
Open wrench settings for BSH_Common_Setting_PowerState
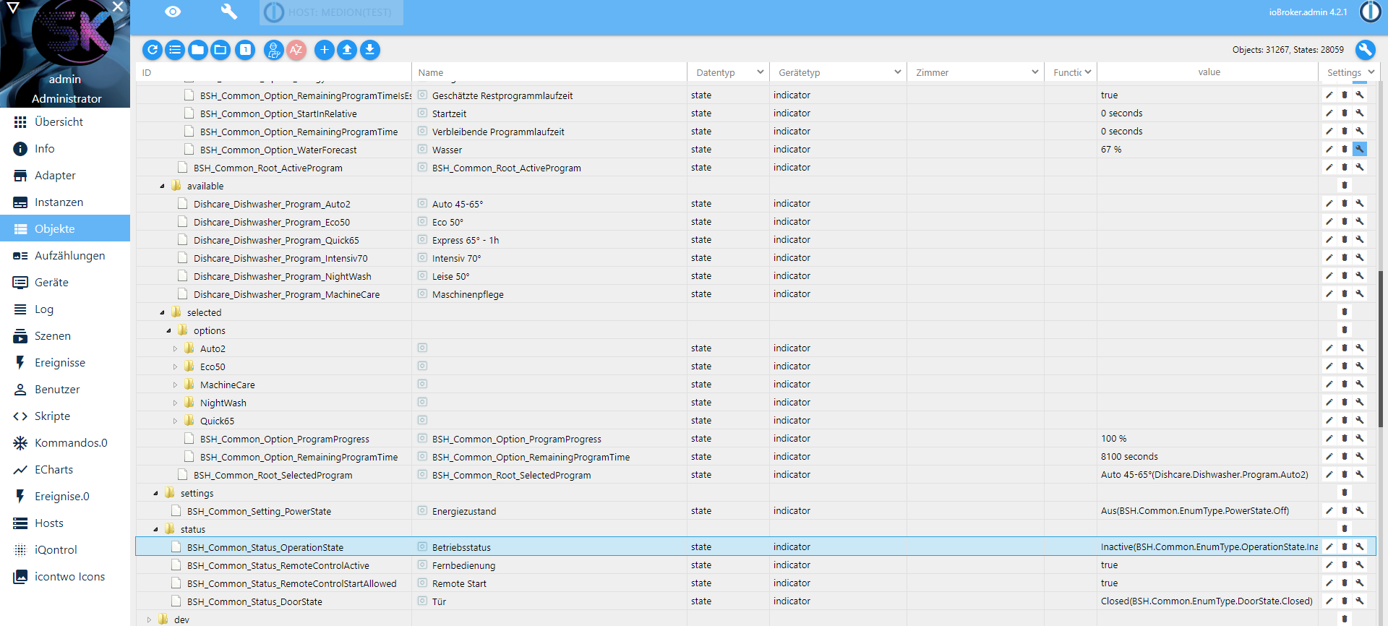(1360, 510)
